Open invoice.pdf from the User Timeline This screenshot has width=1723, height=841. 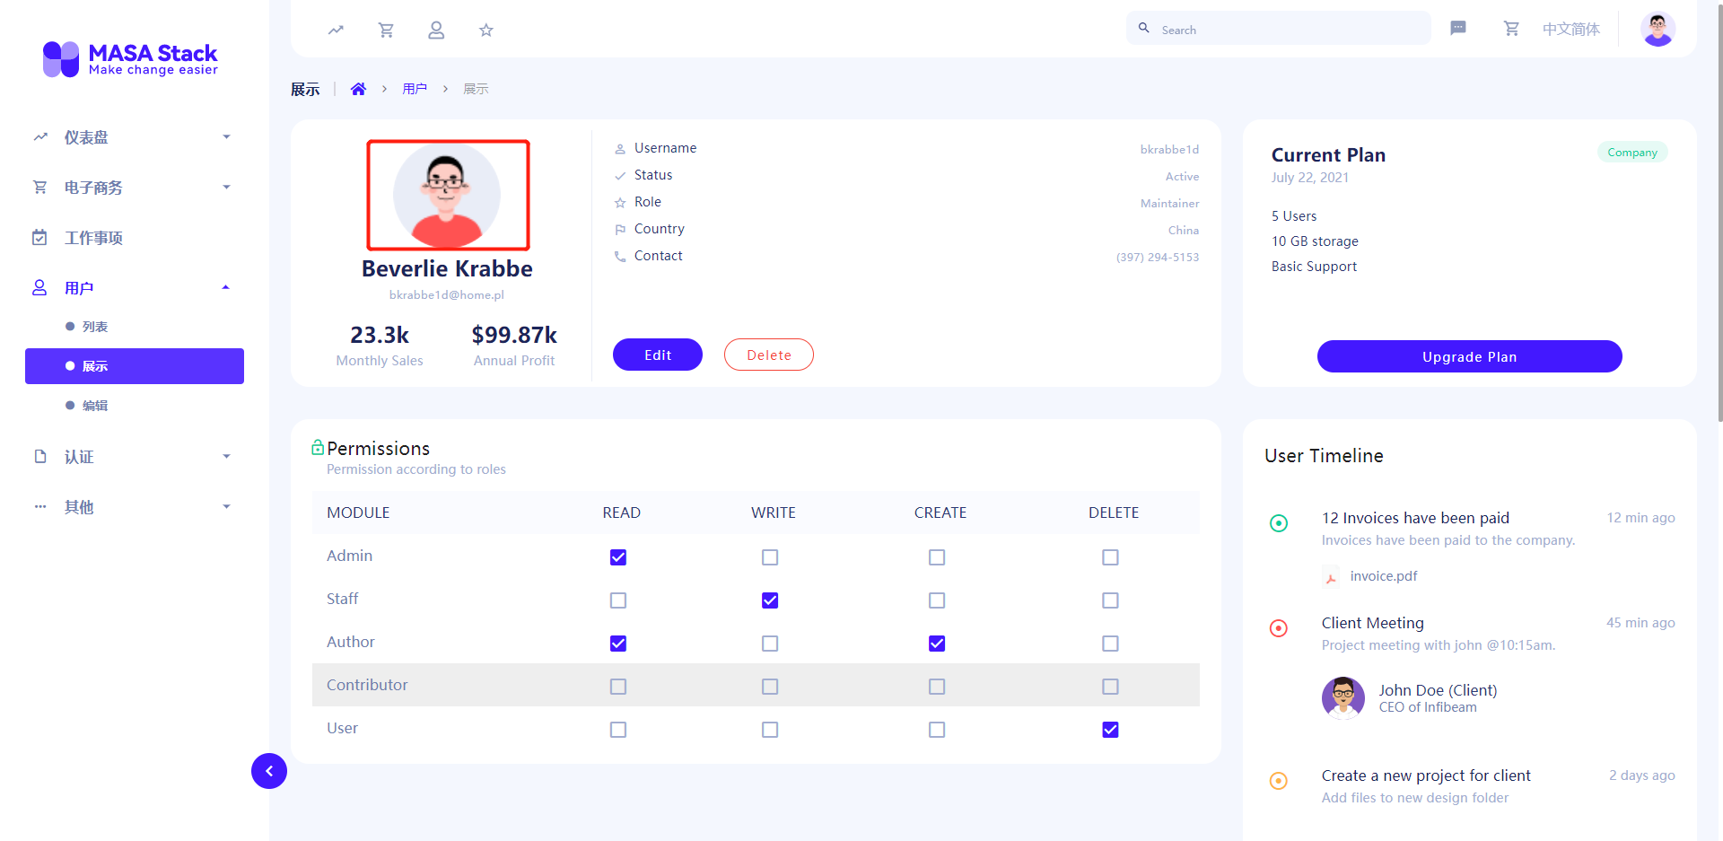1383,575
